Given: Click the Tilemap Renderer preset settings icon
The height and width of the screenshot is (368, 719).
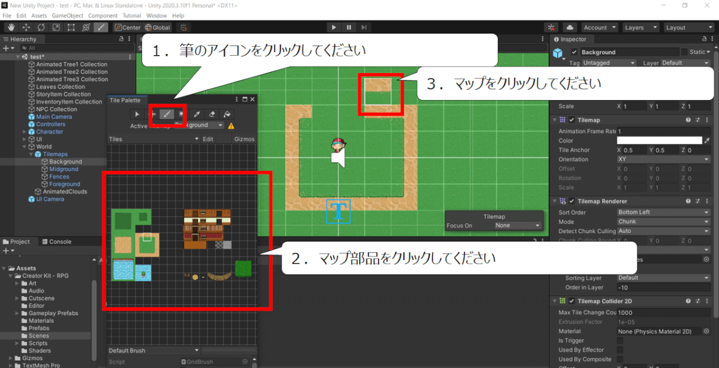Looking at the screenshot, I should click(698, 201).
